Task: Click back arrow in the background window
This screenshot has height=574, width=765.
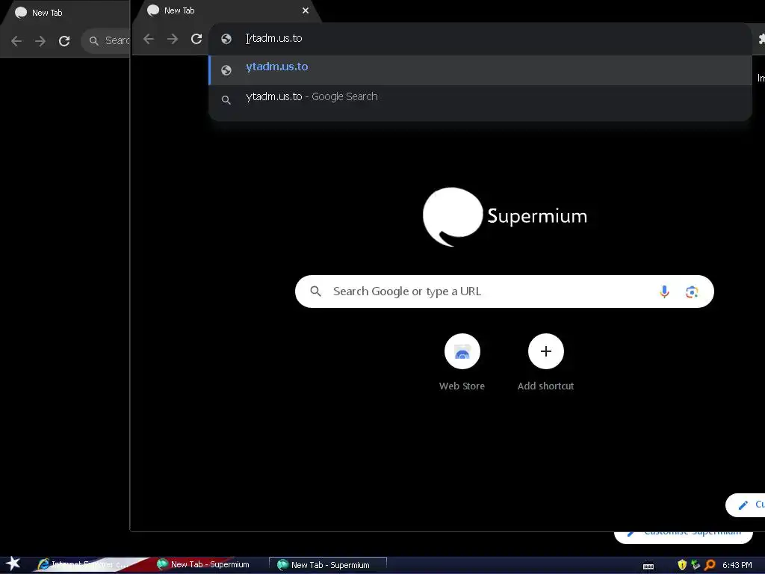Action: tap(16, 41)
